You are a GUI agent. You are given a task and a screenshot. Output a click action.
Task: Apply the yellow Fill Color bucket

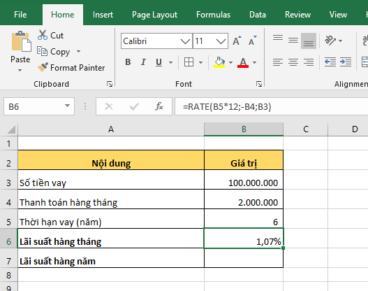pyautogui.click(x=219, y=62)
